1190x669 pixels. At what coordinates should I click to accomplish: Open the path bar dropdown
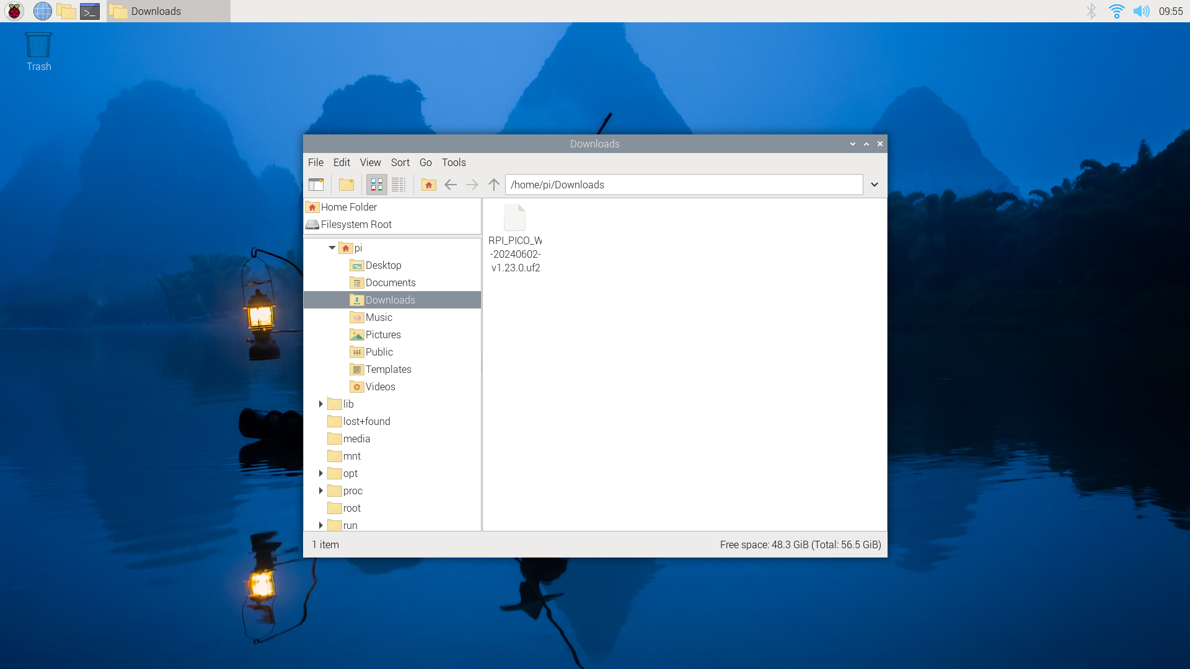click(875, 184)
